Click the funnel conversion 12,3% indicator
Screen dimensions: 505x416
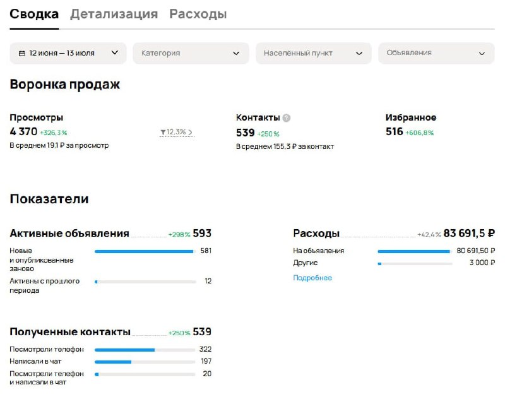177,132
